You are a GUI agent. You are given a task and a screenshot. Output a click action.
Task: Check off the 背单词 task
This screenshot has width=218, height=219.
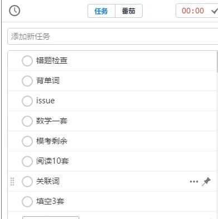tap(27, 81)
